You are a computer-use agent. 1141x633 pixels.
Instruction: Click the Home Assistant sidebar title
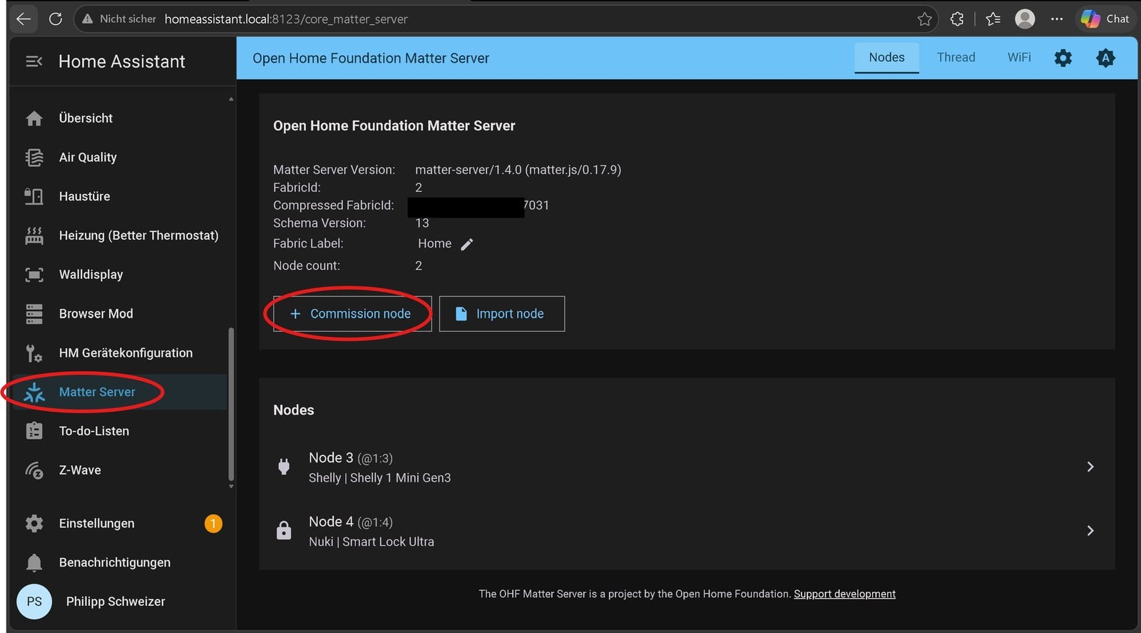tap(122, 62)
